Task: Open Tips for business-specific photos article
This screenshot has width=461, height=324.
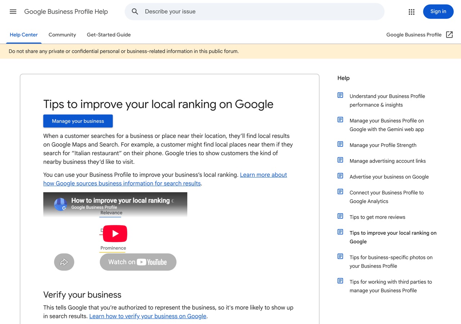Action: point(391,262)
